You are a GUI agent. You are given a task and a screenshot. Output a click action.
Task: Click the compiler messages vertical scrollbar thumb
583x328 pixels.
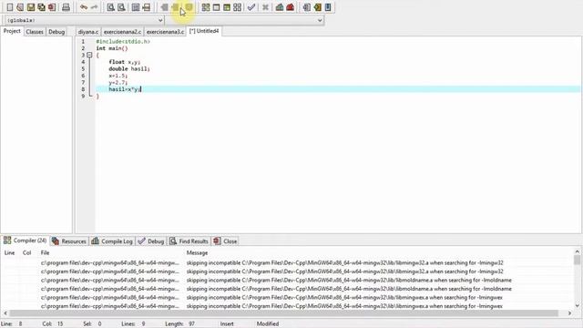click(x=577, y=260)
